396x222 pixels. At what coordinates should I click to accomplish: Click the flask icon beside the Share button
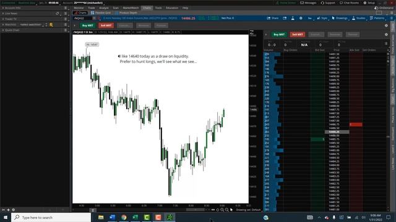click(293, 18)
